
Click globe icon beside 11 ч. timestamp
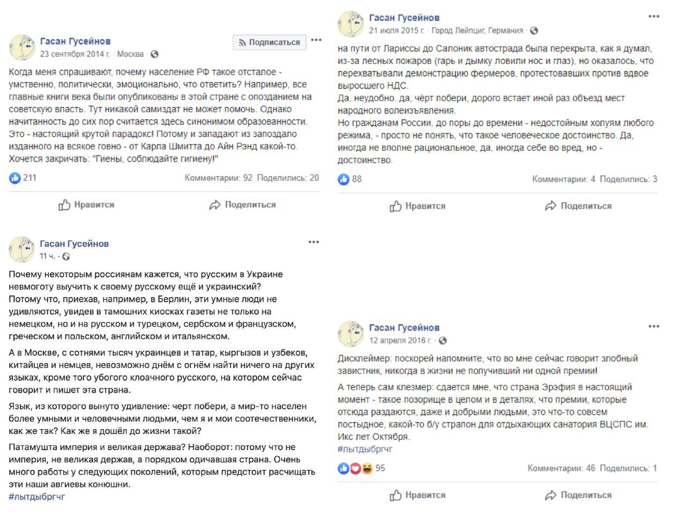pyautogui.click(x=66, y=256)
